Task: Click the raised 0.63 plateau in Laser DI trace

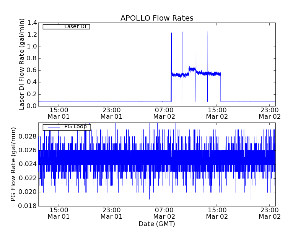Action: click(x=192, y=69)
